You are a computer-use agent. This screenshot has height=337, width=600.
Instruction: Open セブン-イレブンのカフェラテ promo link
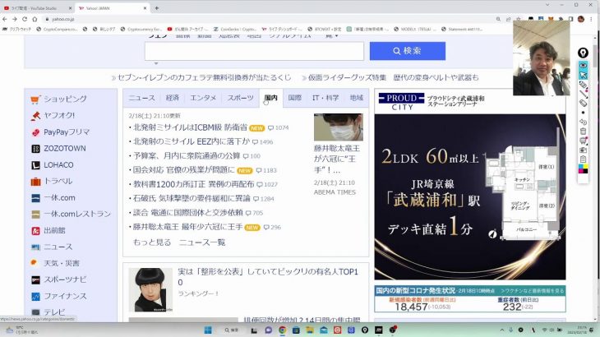(x=205, y=77)
